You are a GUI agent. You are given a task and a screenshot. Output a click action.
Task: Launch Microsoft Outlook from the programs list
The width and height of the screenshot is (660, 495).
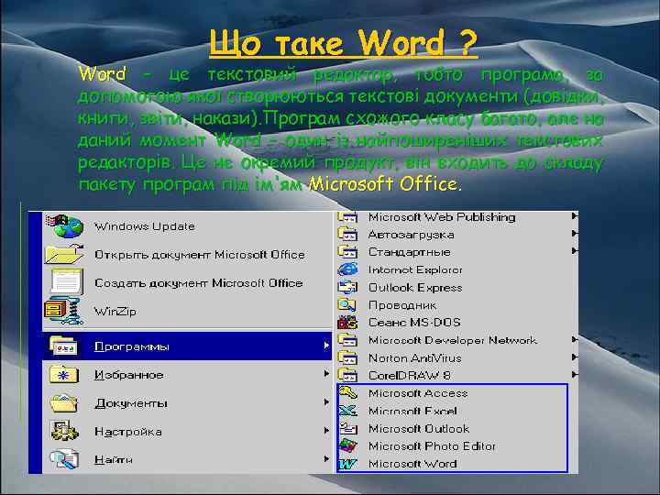[x=453, y=428]
